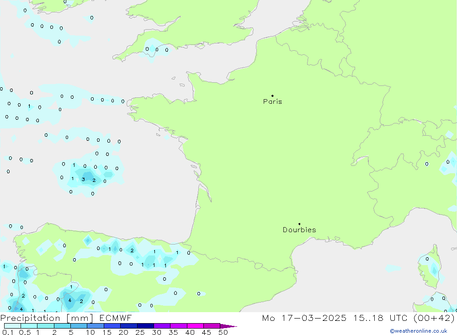Screen dimensions: 457x335
Task: Click the 3 mm value in Bay of Biscay
Action: 83,179
